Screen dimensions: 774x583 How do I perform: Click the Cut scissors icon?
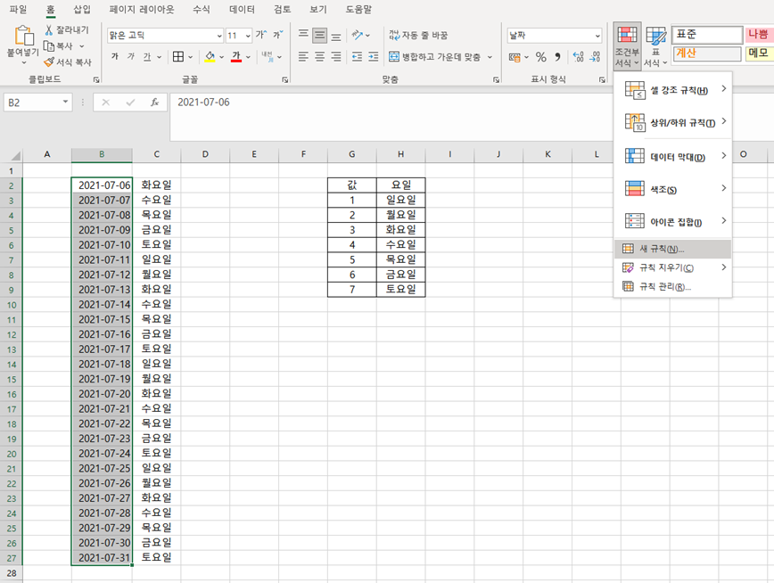[x=49, y=30]
